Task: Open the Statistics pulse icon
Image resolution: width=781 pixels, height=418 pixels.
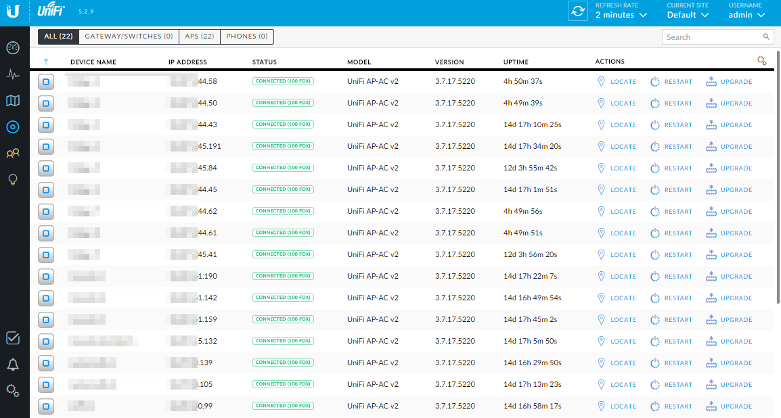Action: [x=13, y=74]
